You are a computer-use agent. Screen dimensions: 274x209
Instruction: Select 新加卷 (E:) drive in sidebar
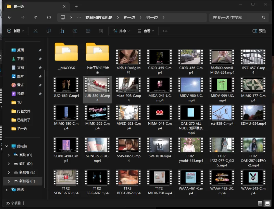(27, 172)
